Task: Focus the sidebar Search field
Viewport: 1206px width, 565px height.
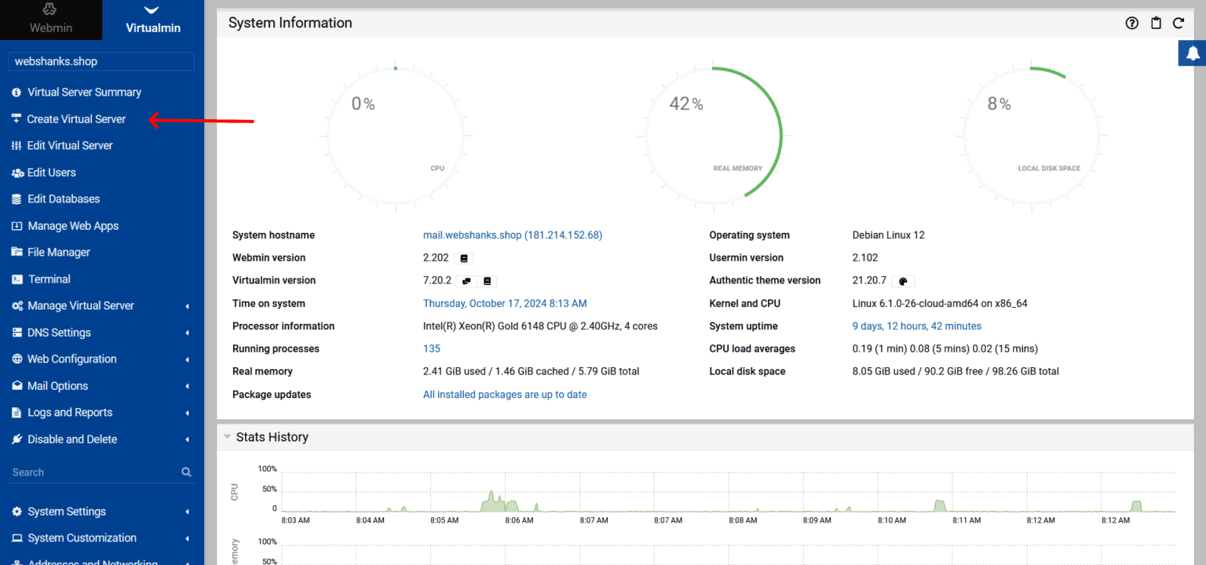Action: pyautogui.click(x=94, y=472)
